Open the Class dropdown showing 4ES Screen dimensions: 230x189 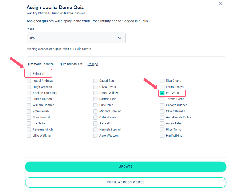pyautogui.click(x=76, y=38)
